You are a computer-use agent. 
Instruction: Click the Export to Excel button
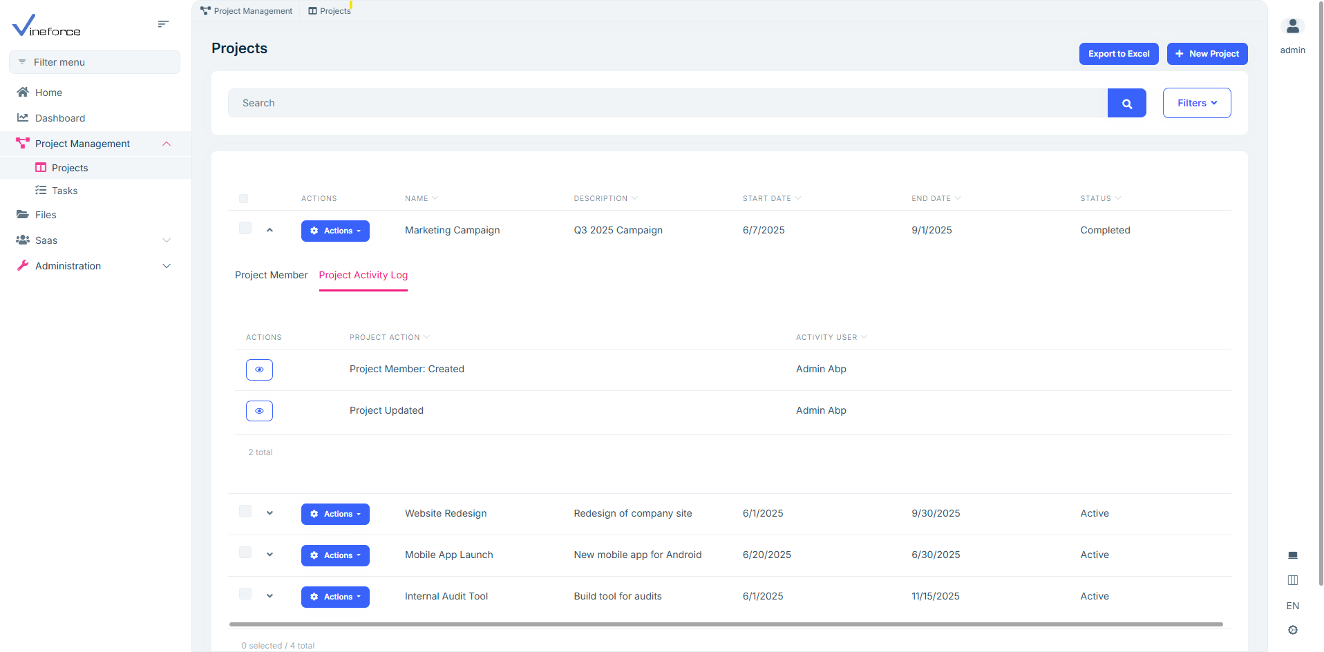pyautogui.click(x=1118, y=54)
